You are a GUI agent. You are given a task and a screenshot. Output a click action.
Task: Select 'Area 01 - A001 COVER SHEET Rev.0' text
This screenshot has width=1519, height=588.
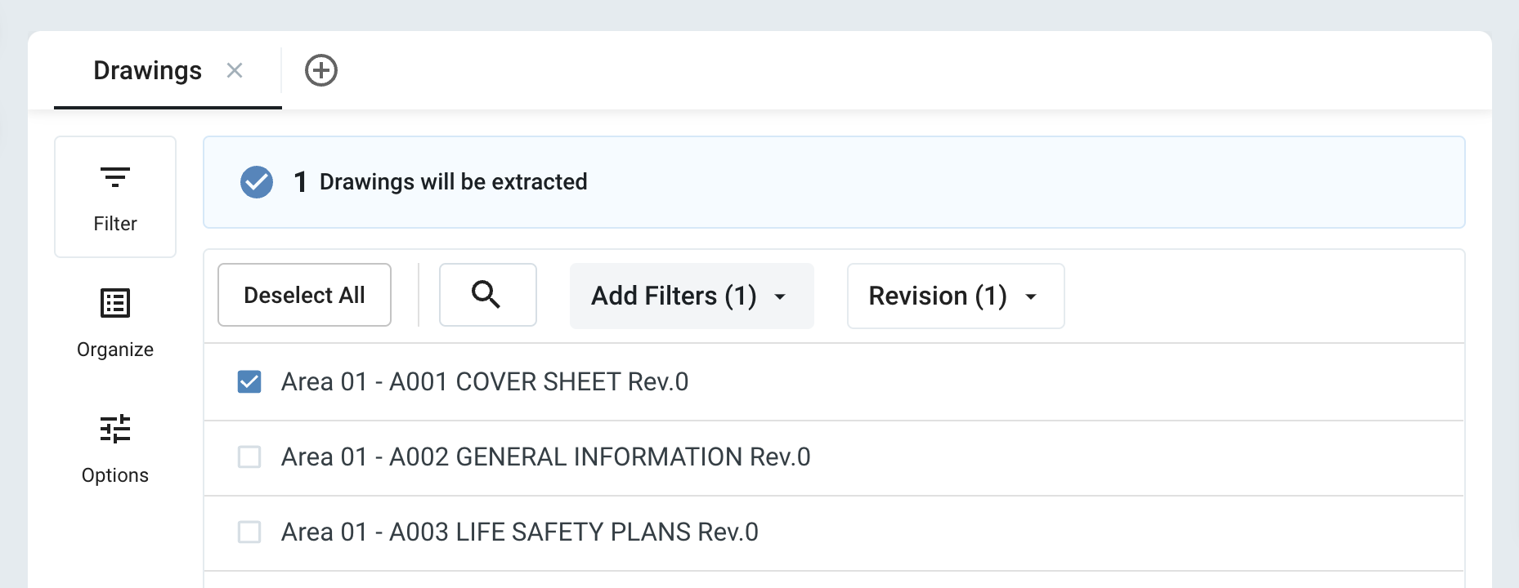coord(485,381)
